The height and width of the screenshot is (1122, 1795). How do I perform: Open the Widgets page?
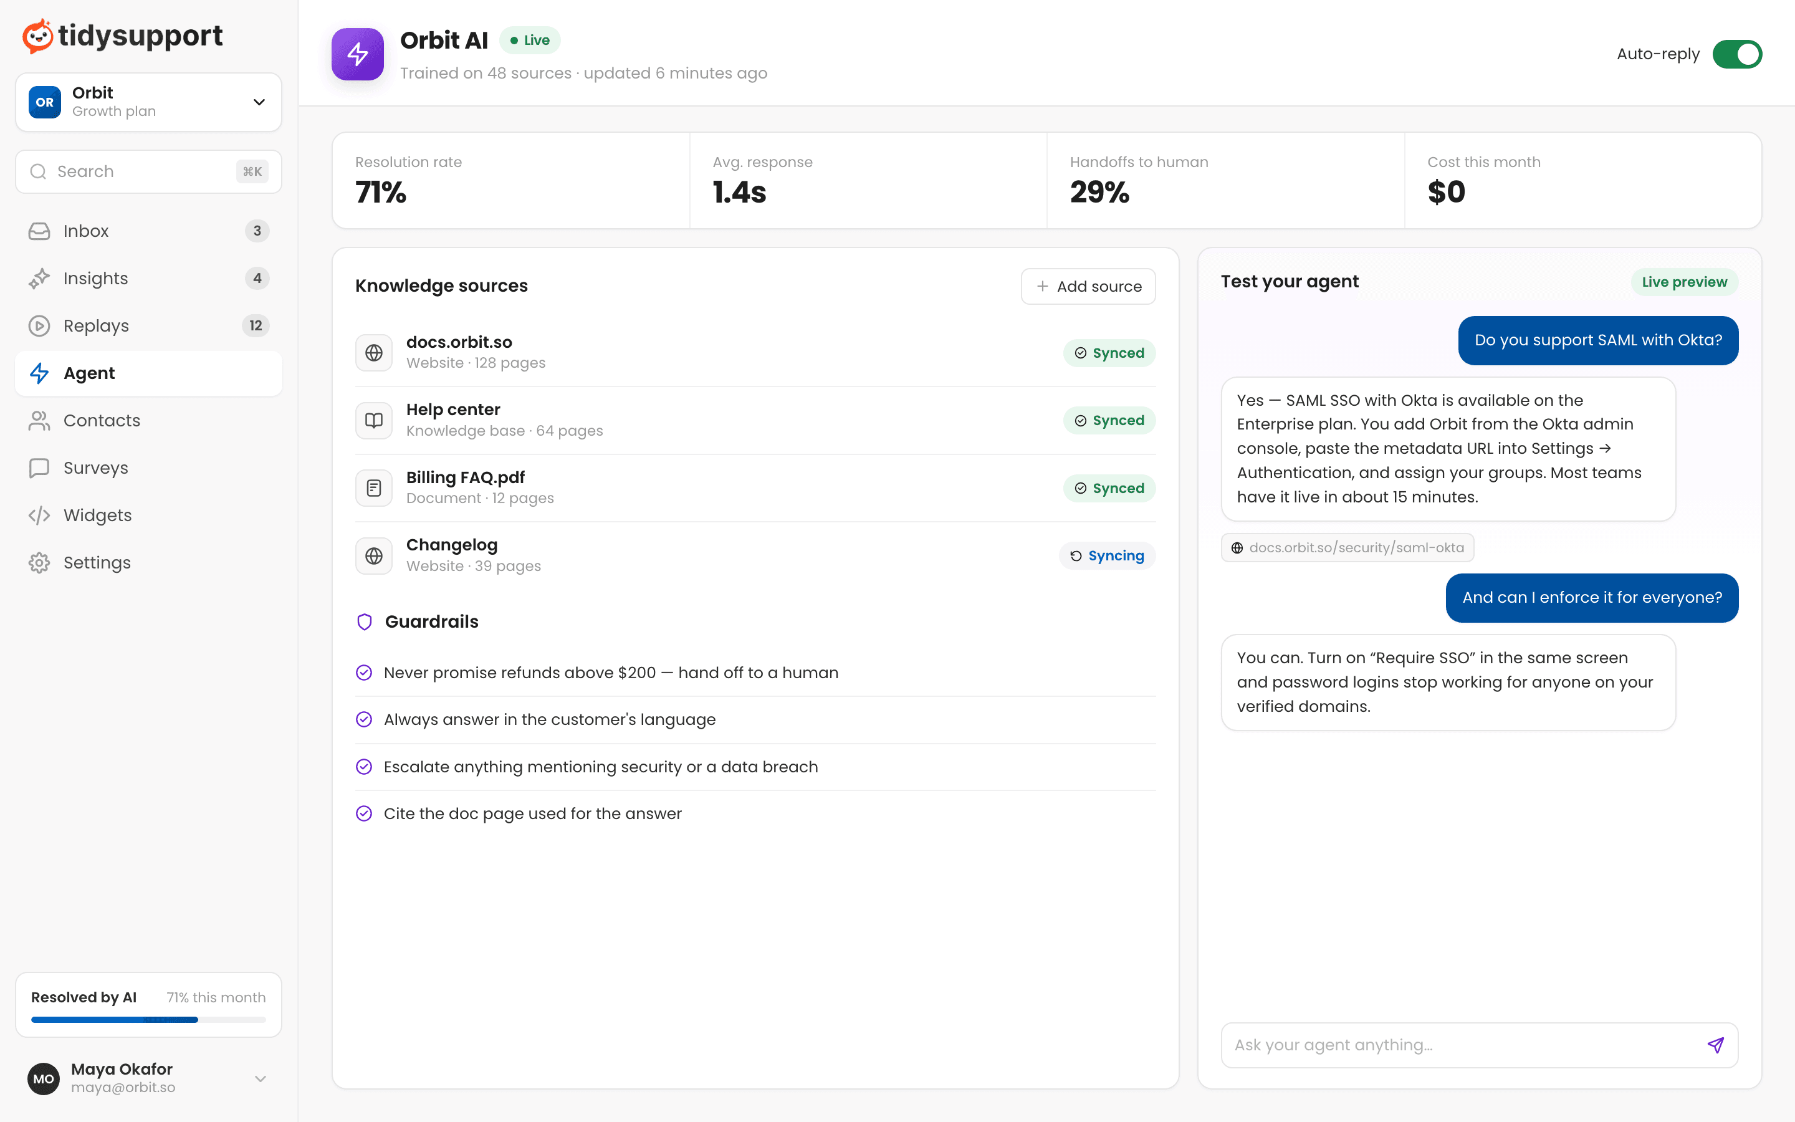tap(148, 515)
